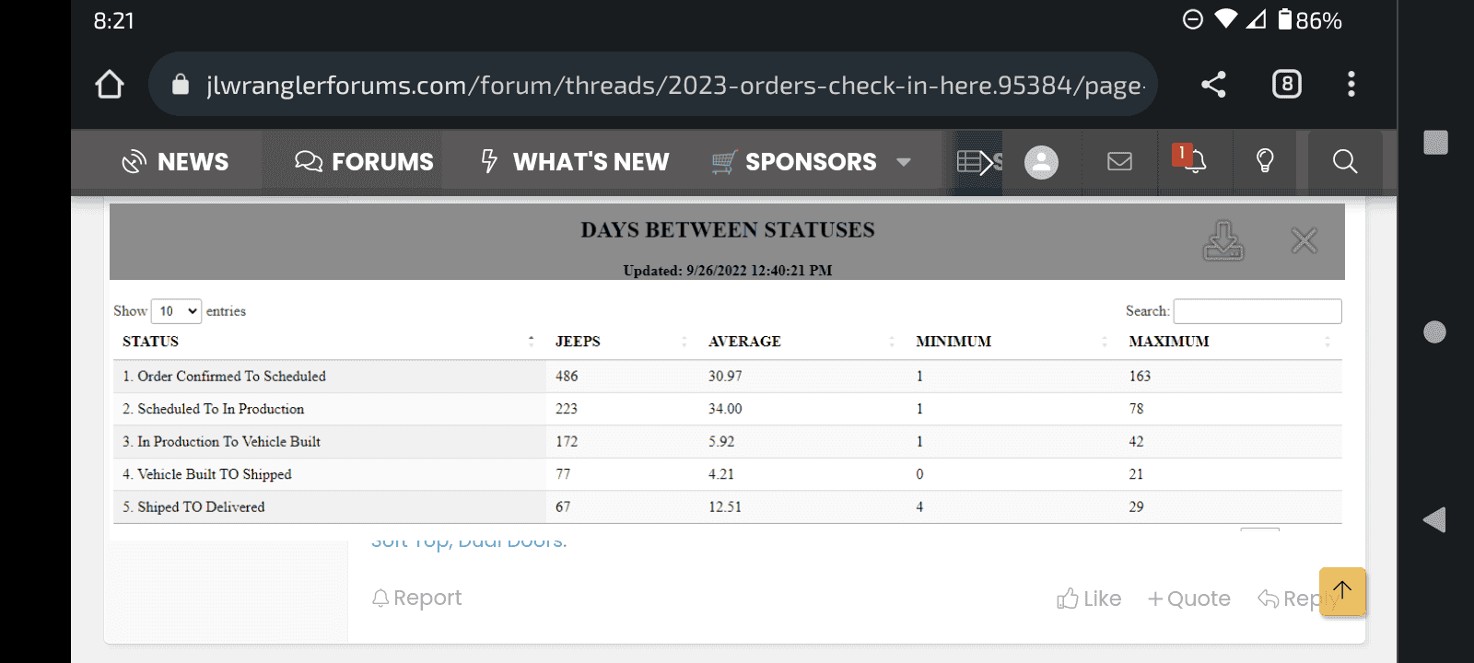This screenshot has height=663, width=1474.
Task: Download the Days Between Statuses table
Action: pyautogui.click(x=1223, y=241)
